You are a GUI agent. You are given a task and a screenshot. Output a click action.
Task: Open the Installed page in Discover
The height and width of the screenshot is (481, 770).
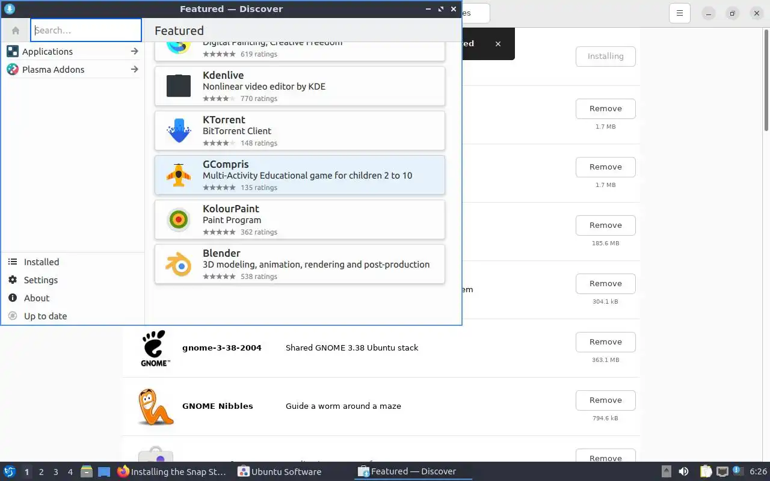[72, 262]
